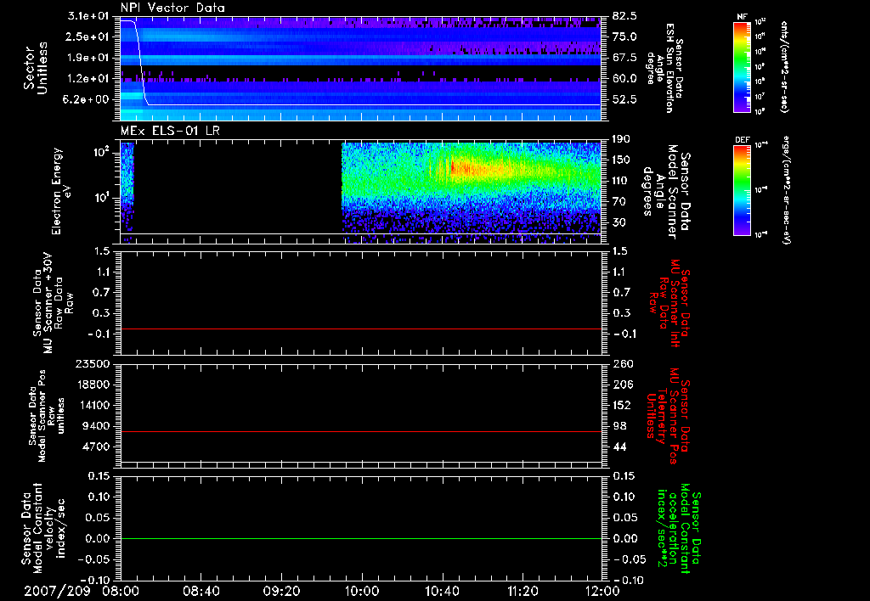Click the "98" telemetry tick label
The height and width of the screenshot is (601, 870).
coord(621,426)
